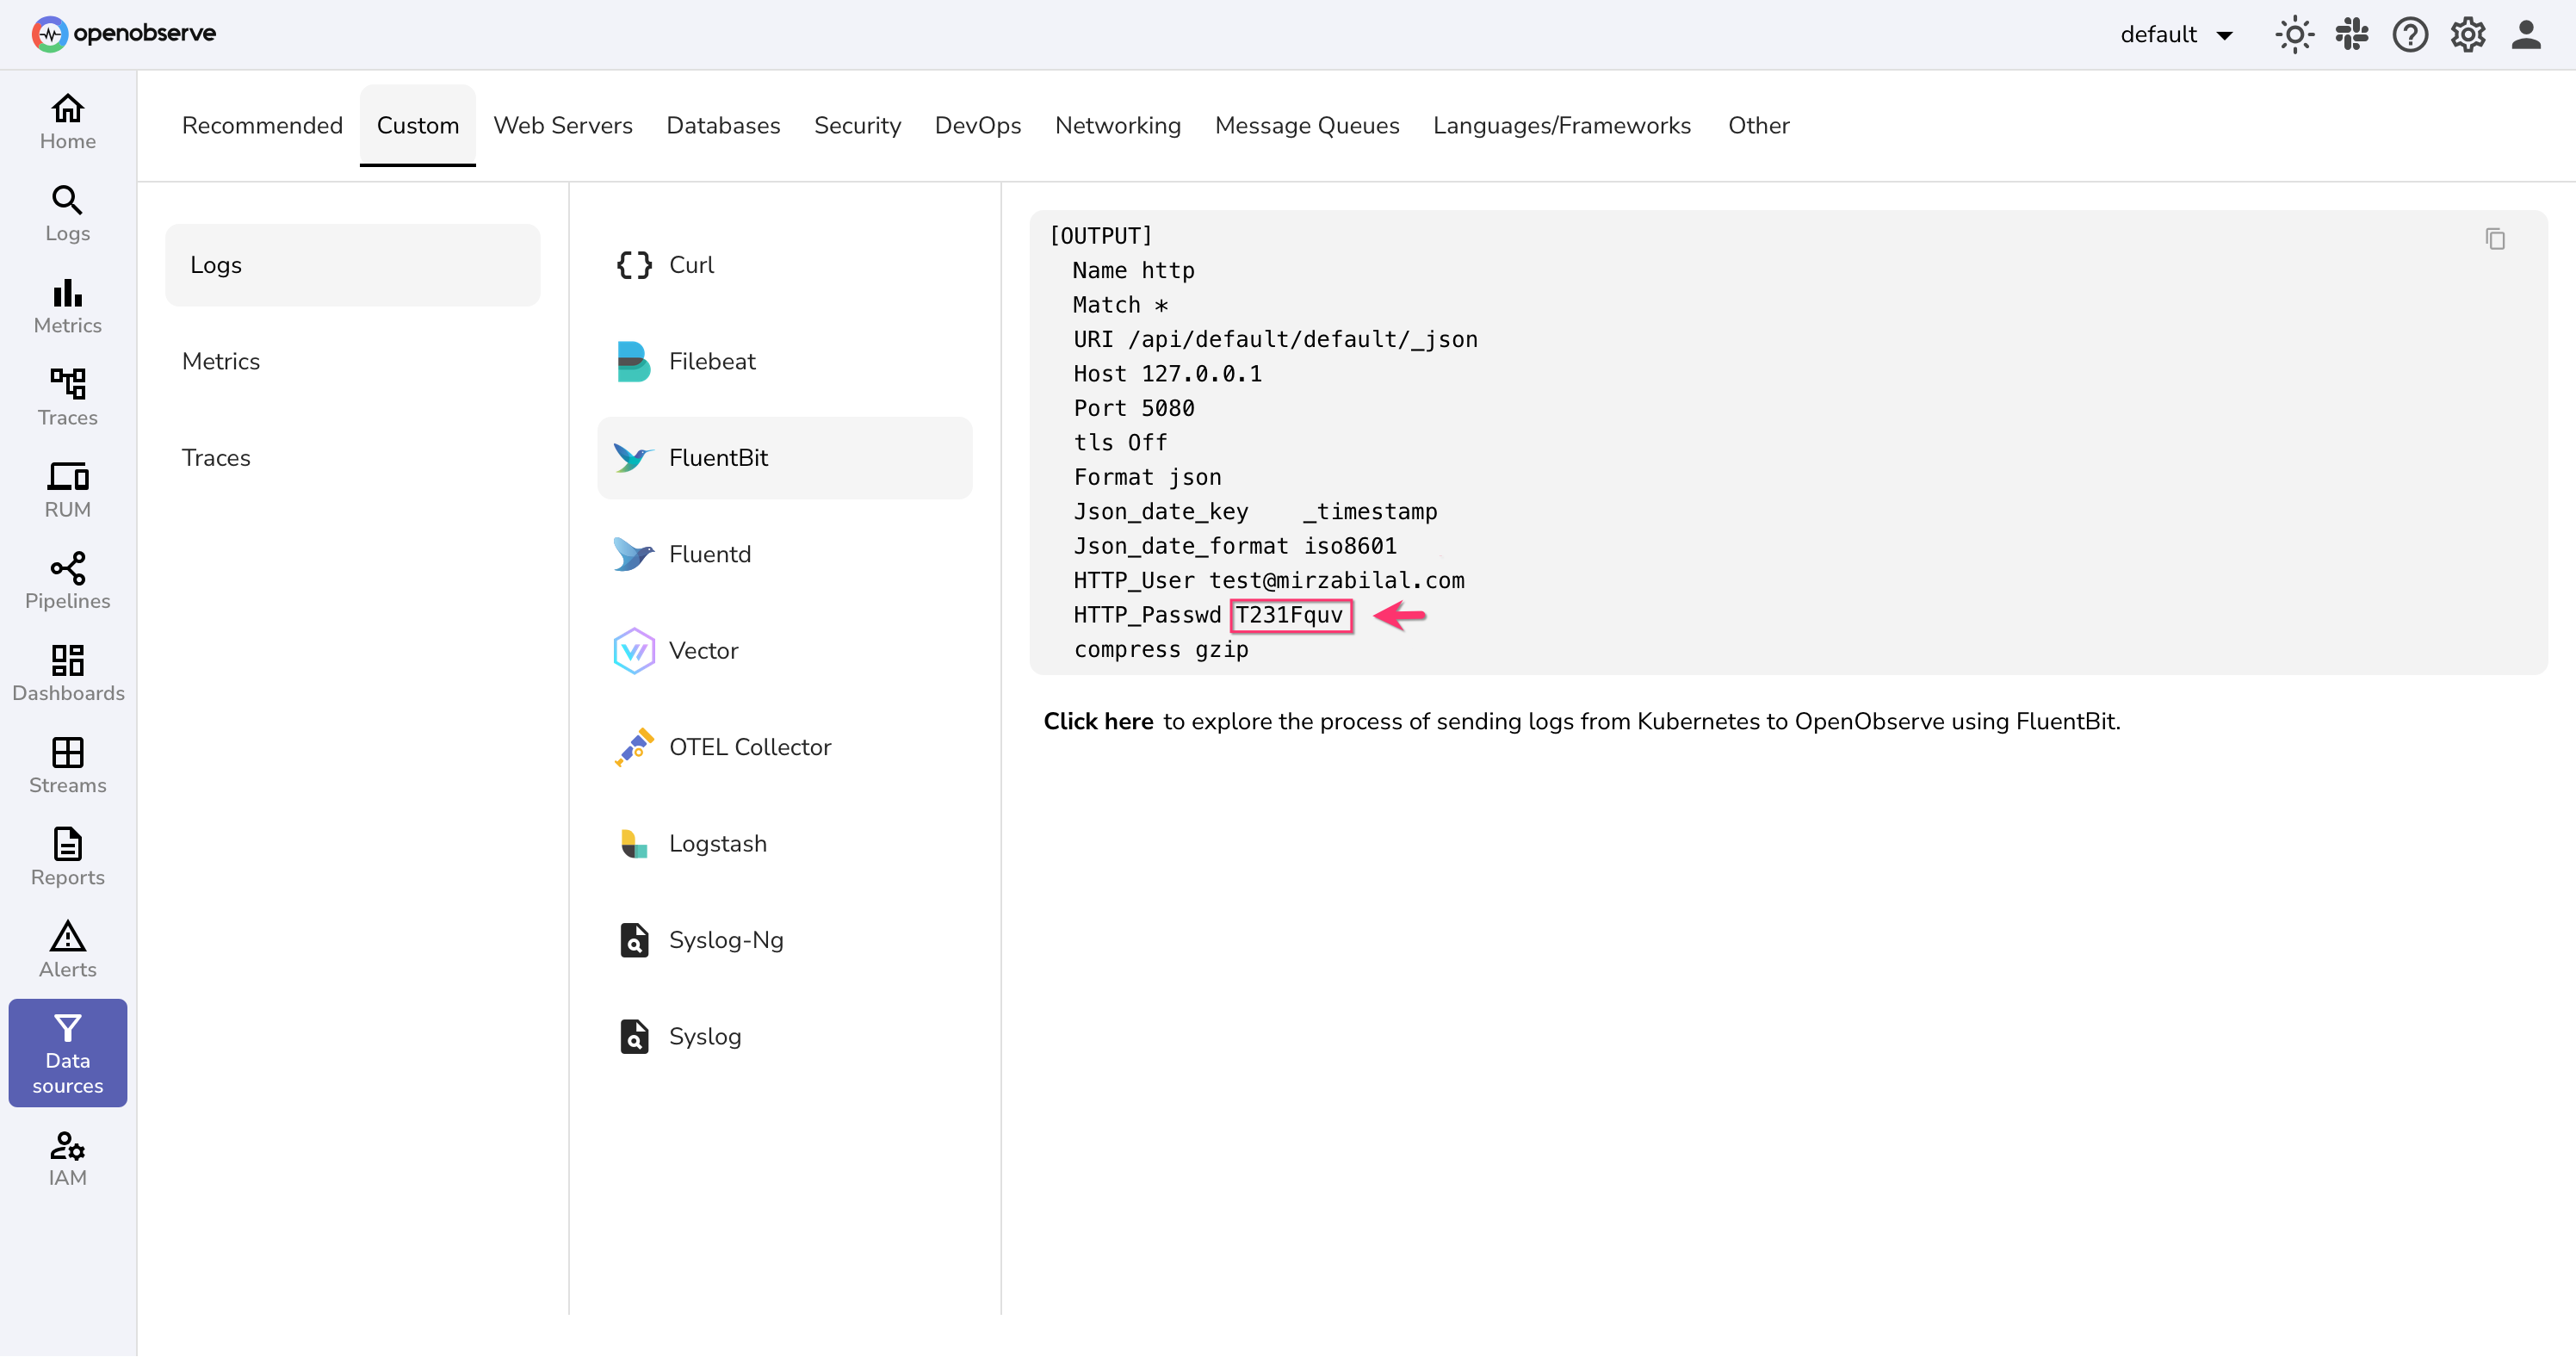Click the [OUTPUT] header line
The image size is (2576, 1357).
(1100, 236)
